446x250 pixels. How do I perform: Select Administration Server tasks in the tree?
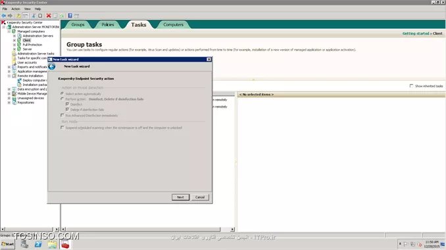pos(36,53)
